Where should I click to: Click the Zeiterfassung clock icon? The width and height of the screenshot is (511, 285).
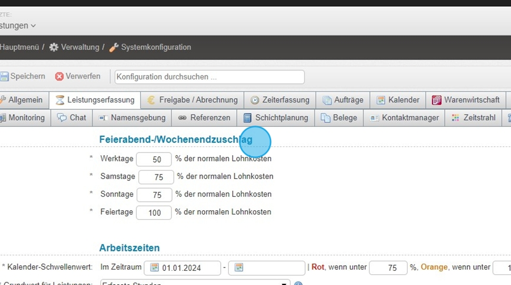tap(255, 100)
